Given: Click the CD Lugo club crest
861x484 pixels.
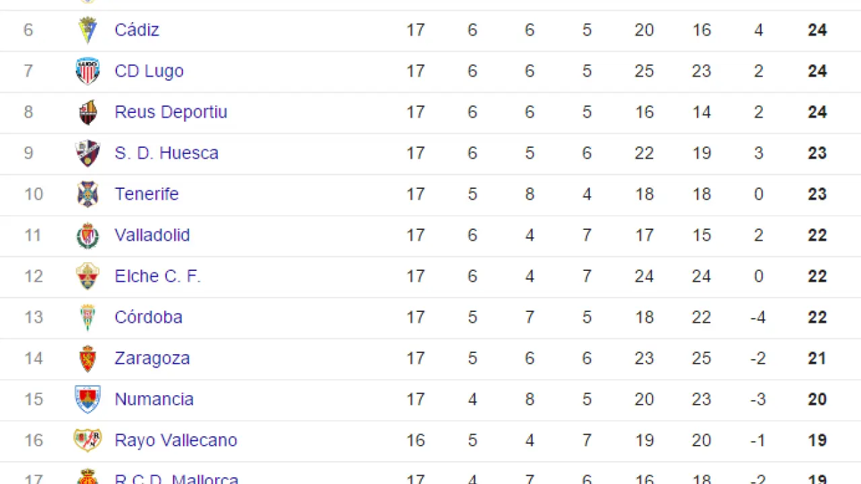Looking at the screenshot, I should pos(87,71).
